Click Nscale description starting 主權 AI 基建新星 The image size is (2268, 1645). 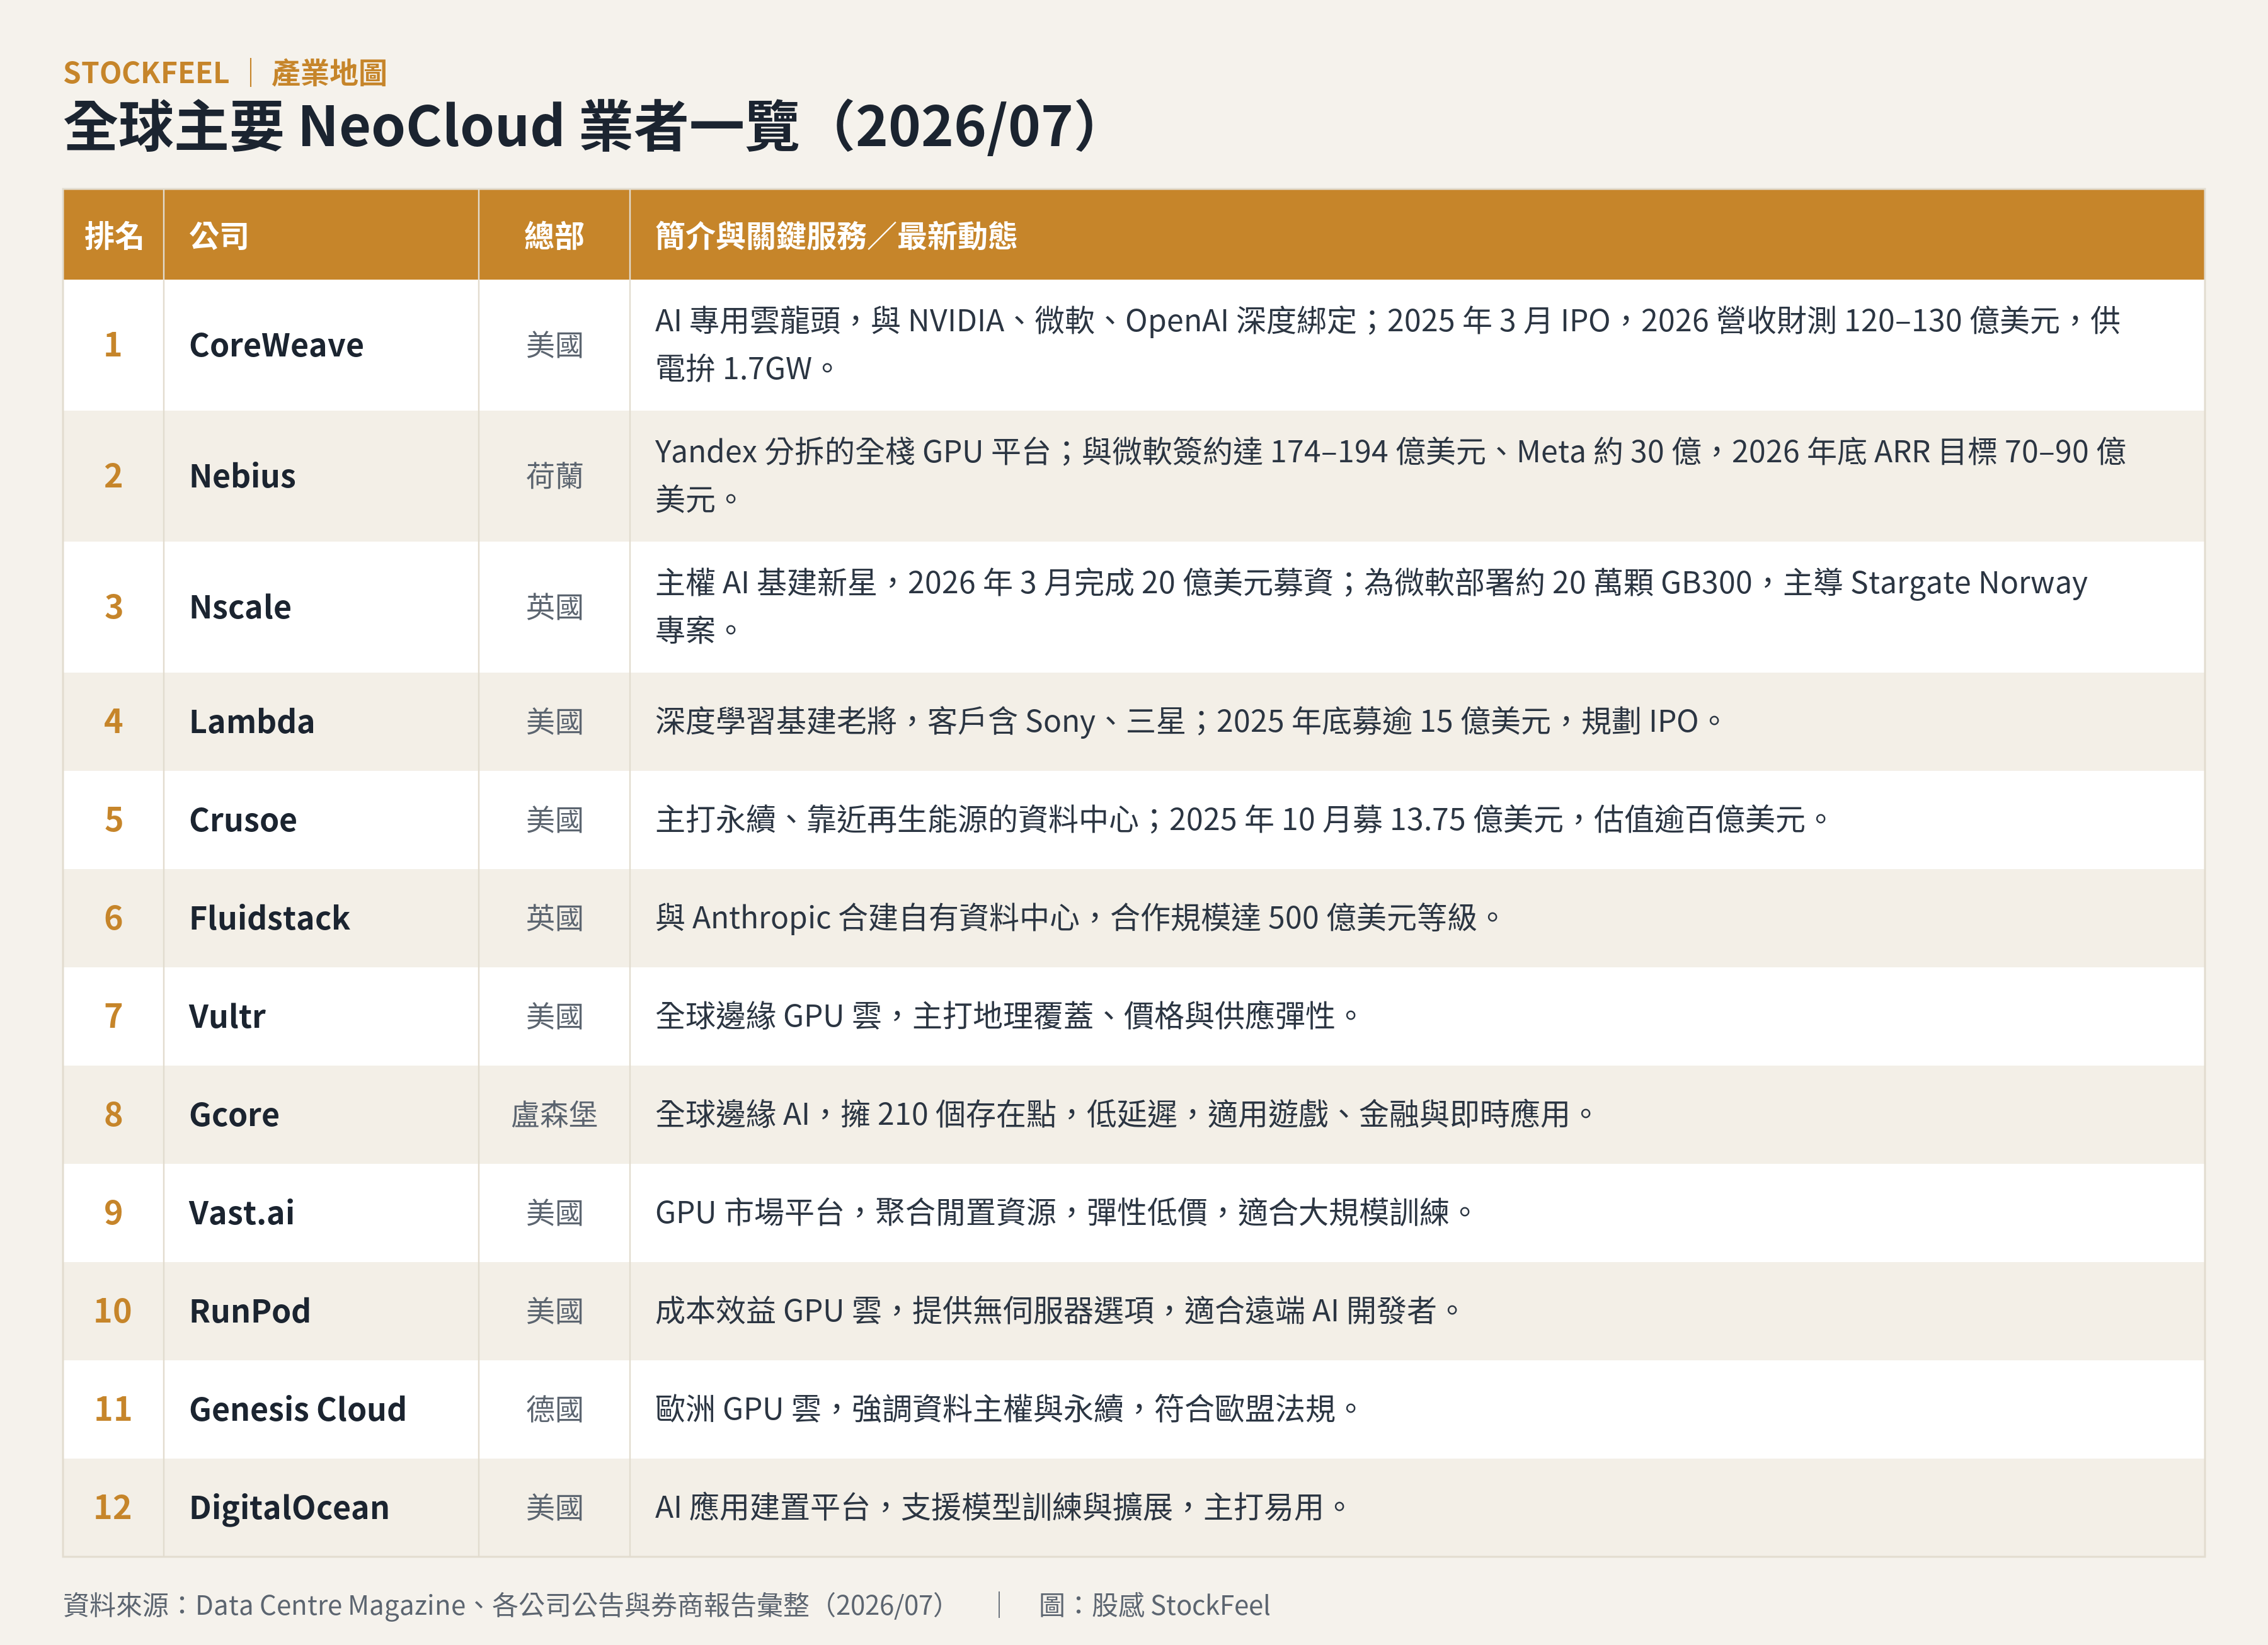click(x=1372, y=606)
